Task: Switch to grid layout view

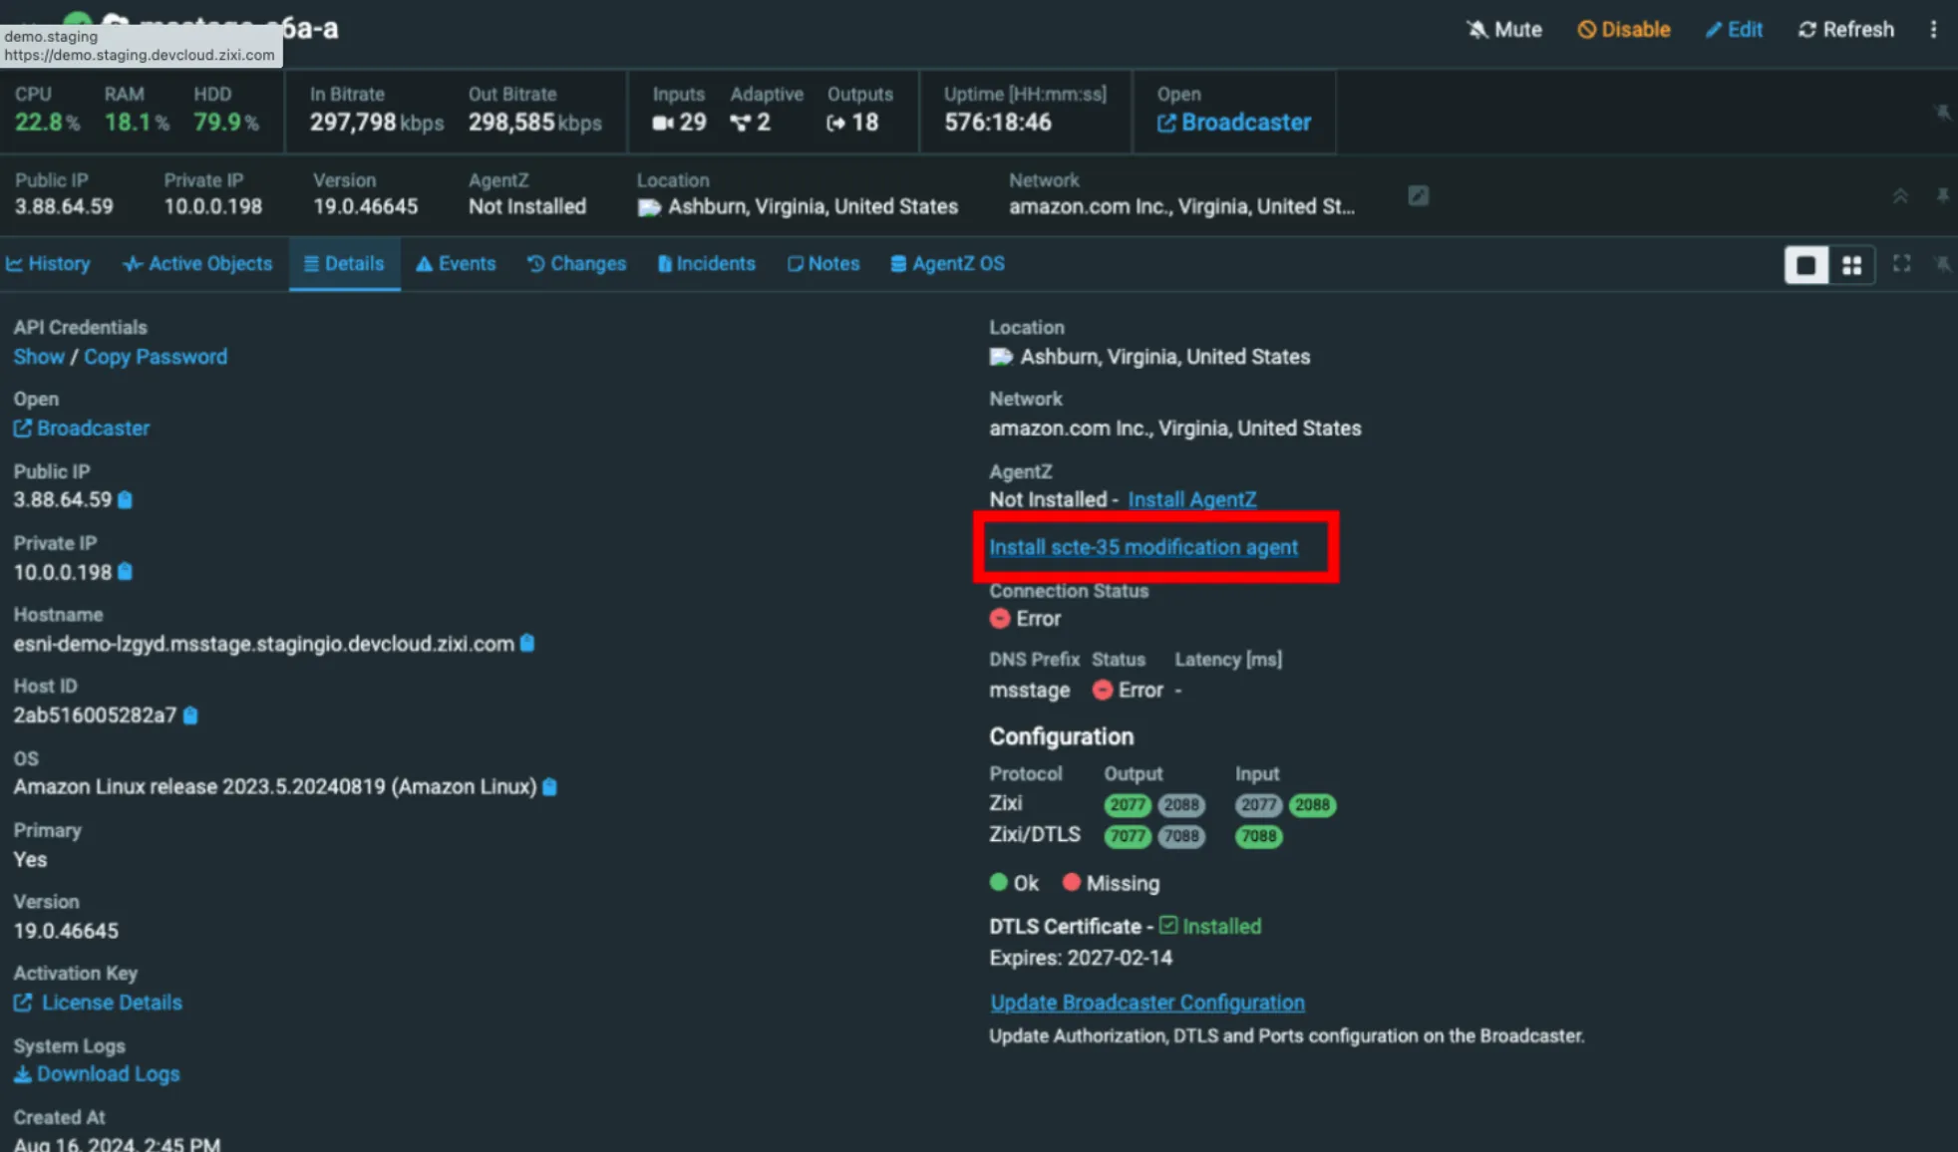Action: click(x=1851, y=265)
